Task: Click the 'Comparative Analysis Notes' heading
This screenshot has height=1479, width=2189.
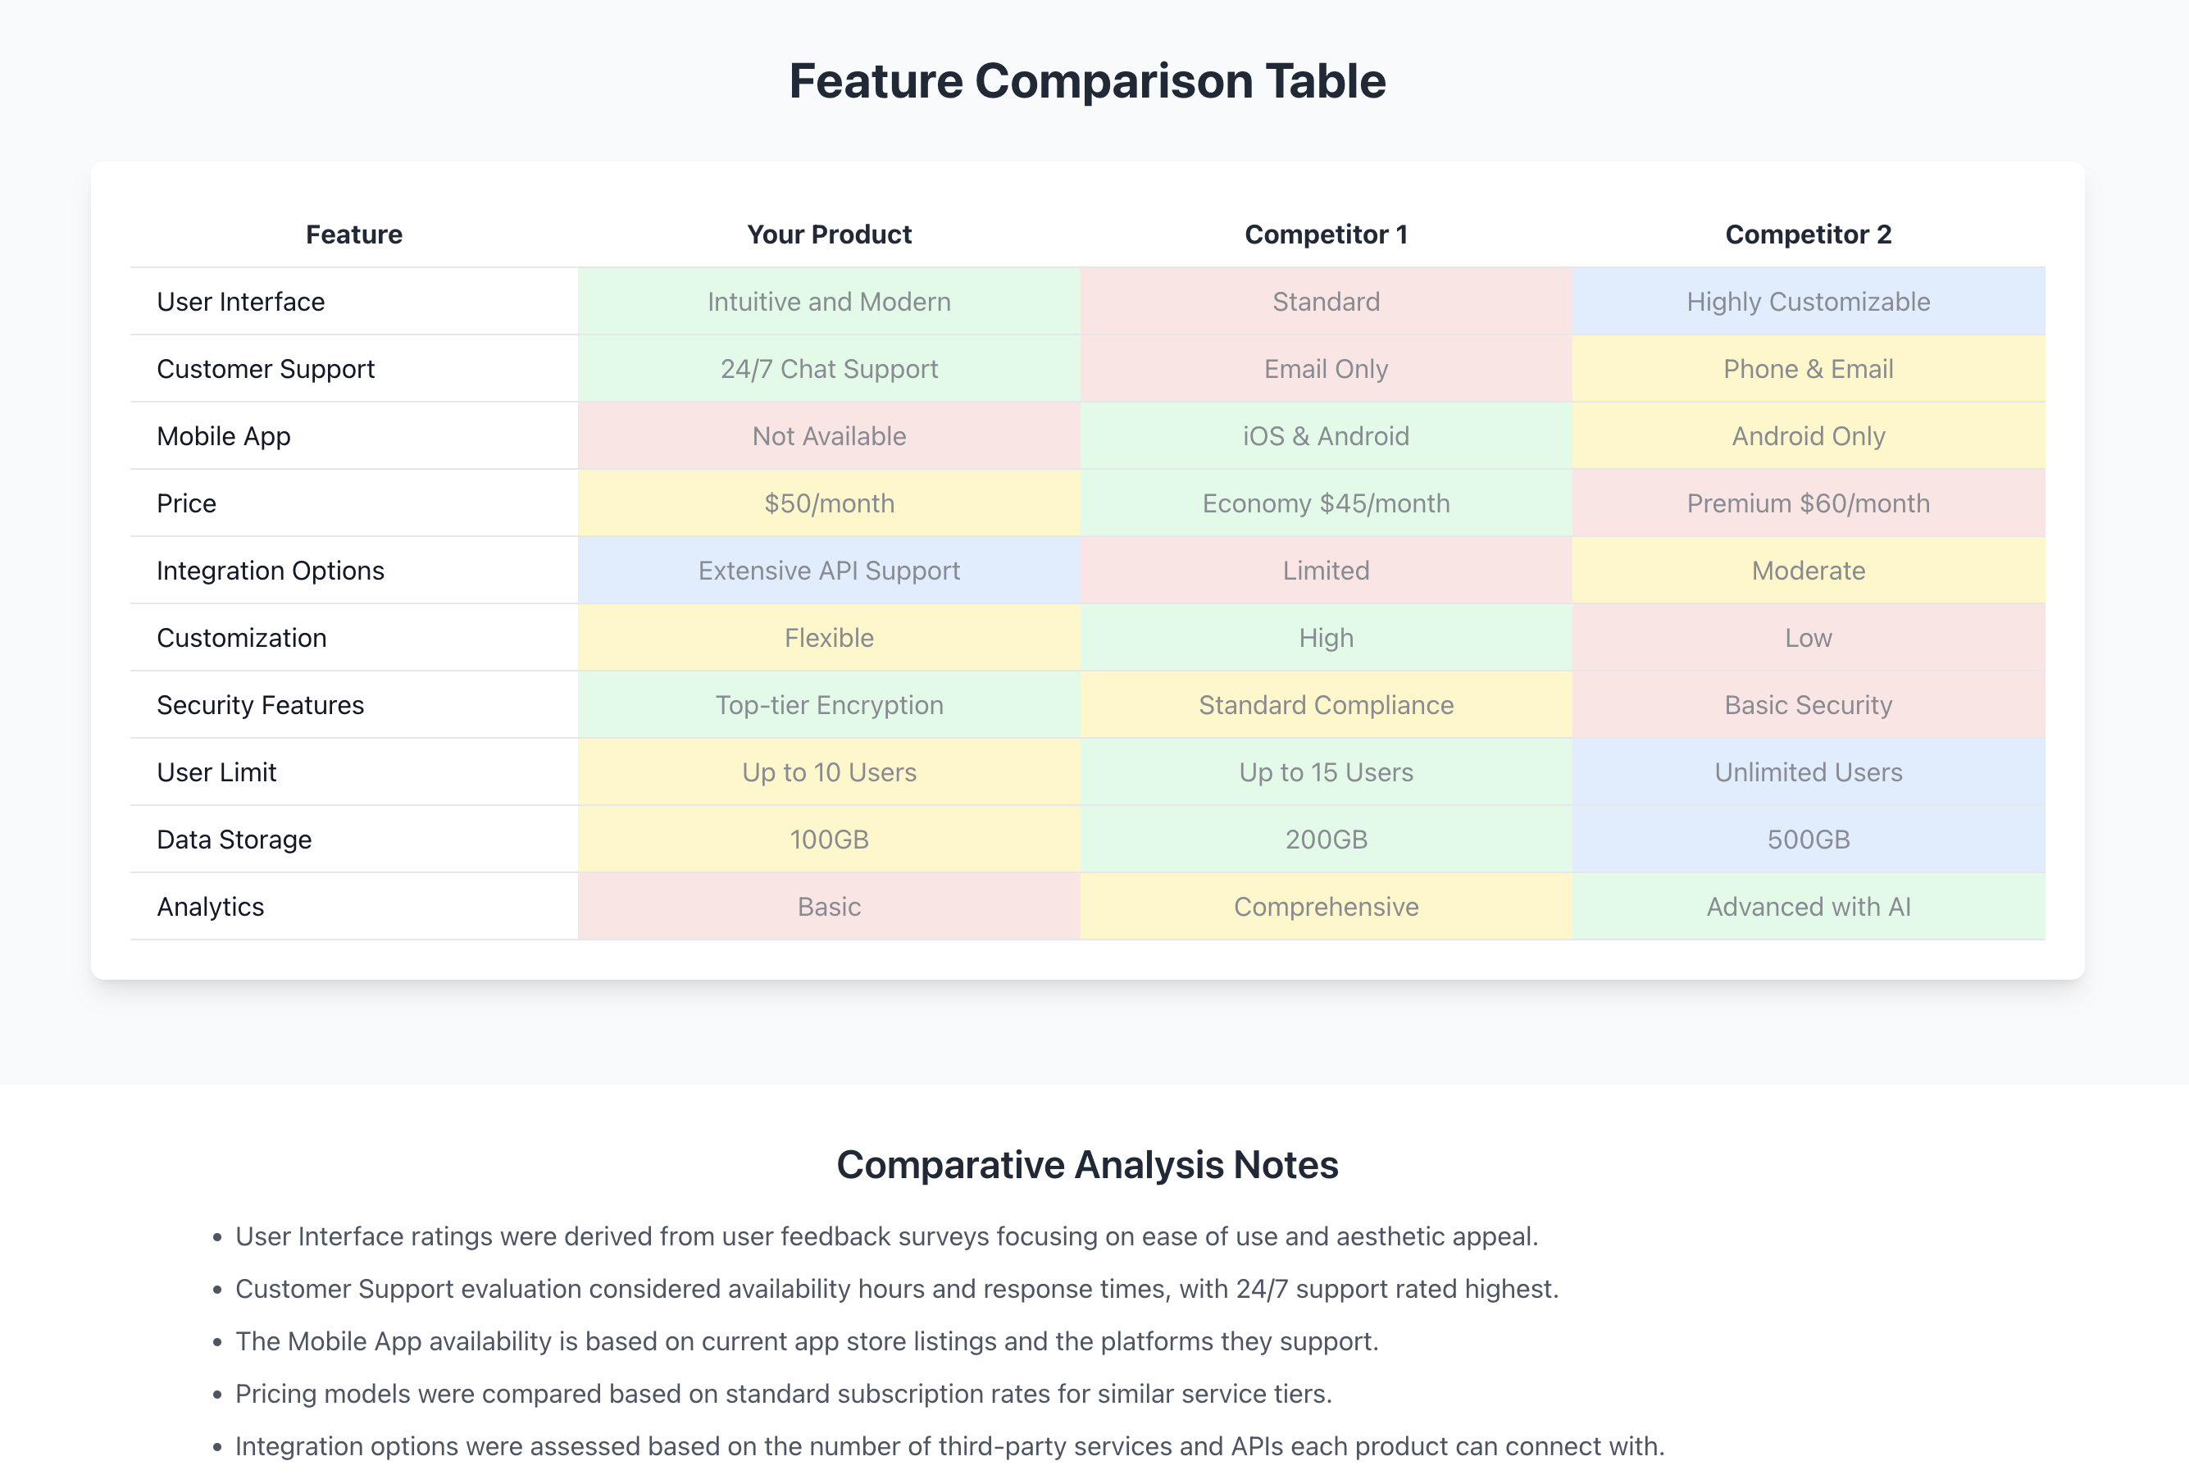Action: click(1087, 1165)
